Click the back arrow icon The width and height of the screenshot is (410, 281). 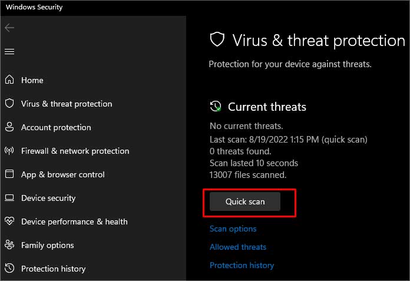pos(9,28)
